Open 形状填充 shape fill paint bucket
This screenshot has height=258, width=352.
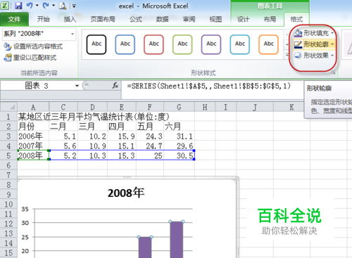click(x=298, y=33)
